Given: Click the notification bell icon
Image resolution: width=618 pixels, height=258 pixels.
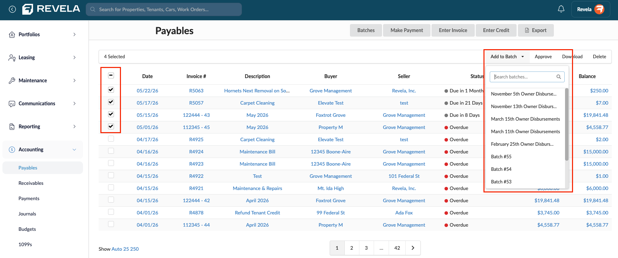Looking at the screenshot, I should (561, 9).
